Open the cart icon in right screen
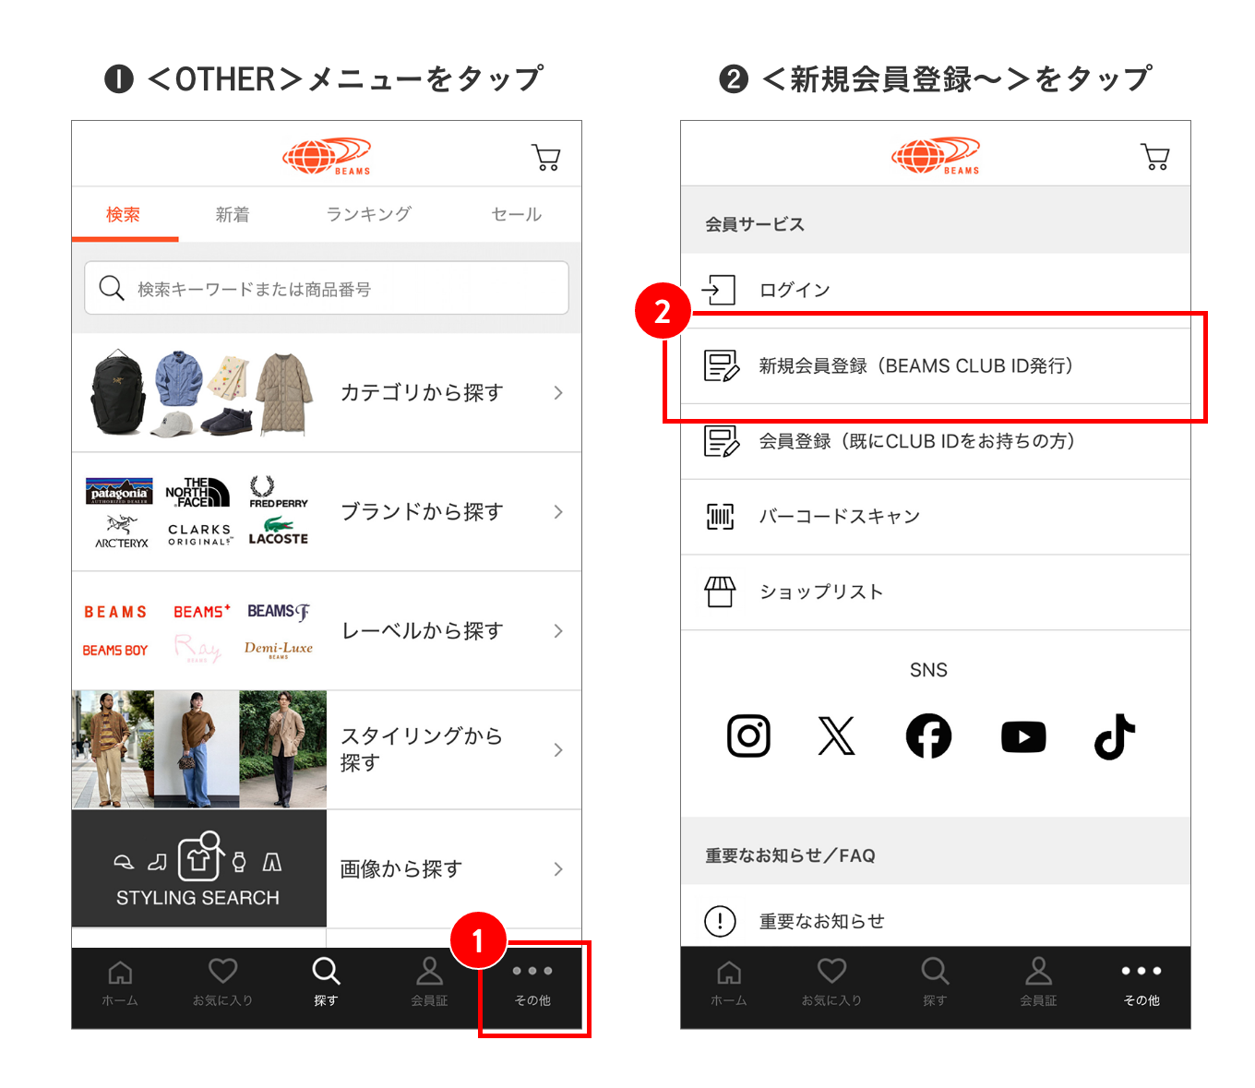1255x1088 pixels. (x=1155, y=157)
